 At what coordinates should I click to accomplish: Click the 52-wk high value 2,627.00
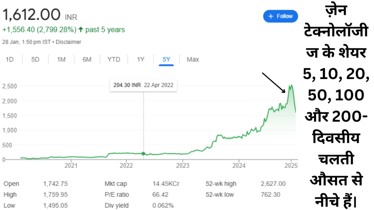(x=274, y=184)
